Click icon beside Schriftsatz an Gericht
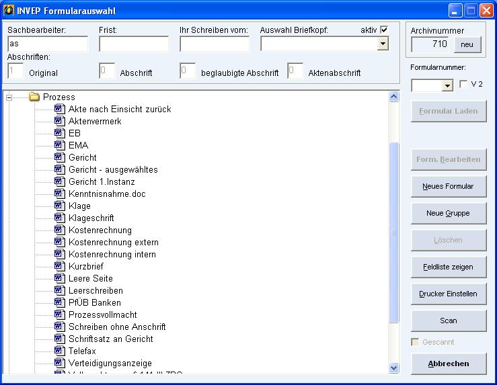The image size is (497, 385). (x=60, y=339)
